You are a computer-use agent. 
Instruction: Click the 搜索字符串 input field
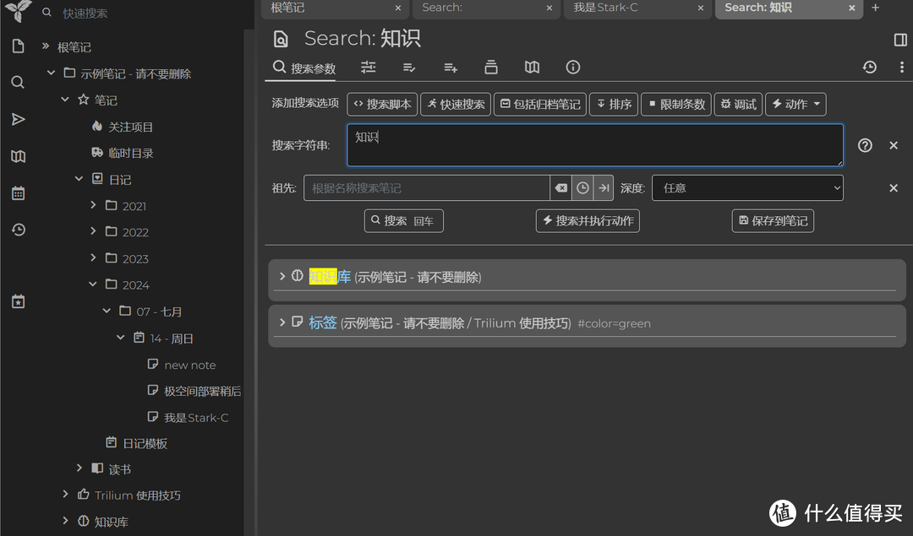592,145
